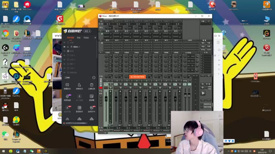Open the Mixer 设置 button
Screen dimensions: 275x154
click(203, 21)
